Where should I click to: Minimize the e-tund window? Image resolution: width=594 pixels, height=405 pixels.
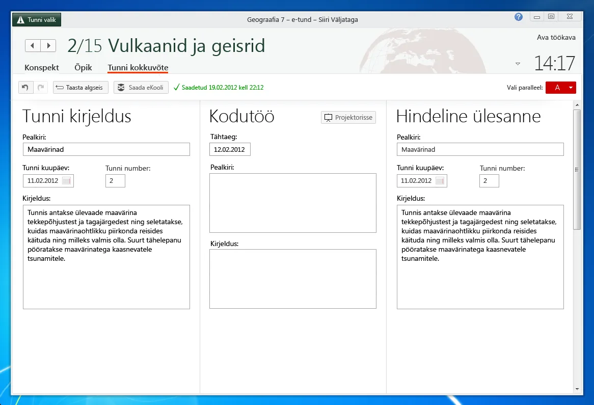tap(537, 17)
